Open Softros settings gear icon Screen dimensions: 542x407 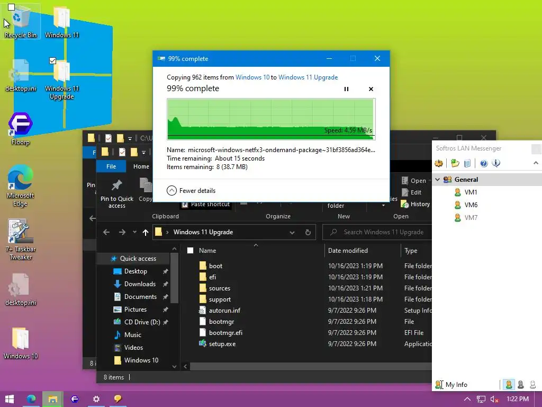[439, 163]
